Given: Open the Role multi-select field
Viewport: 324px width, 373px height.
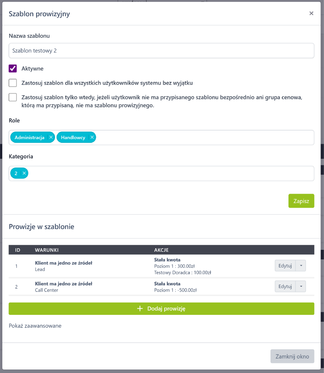Looking at the screenshot, I should click(x=202, y=137).
